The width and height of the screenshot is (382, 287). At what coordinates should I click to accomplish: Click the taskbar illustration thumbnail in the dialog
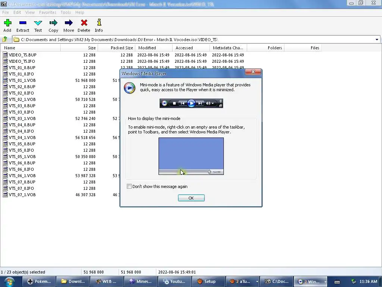(x=191, y=156)
